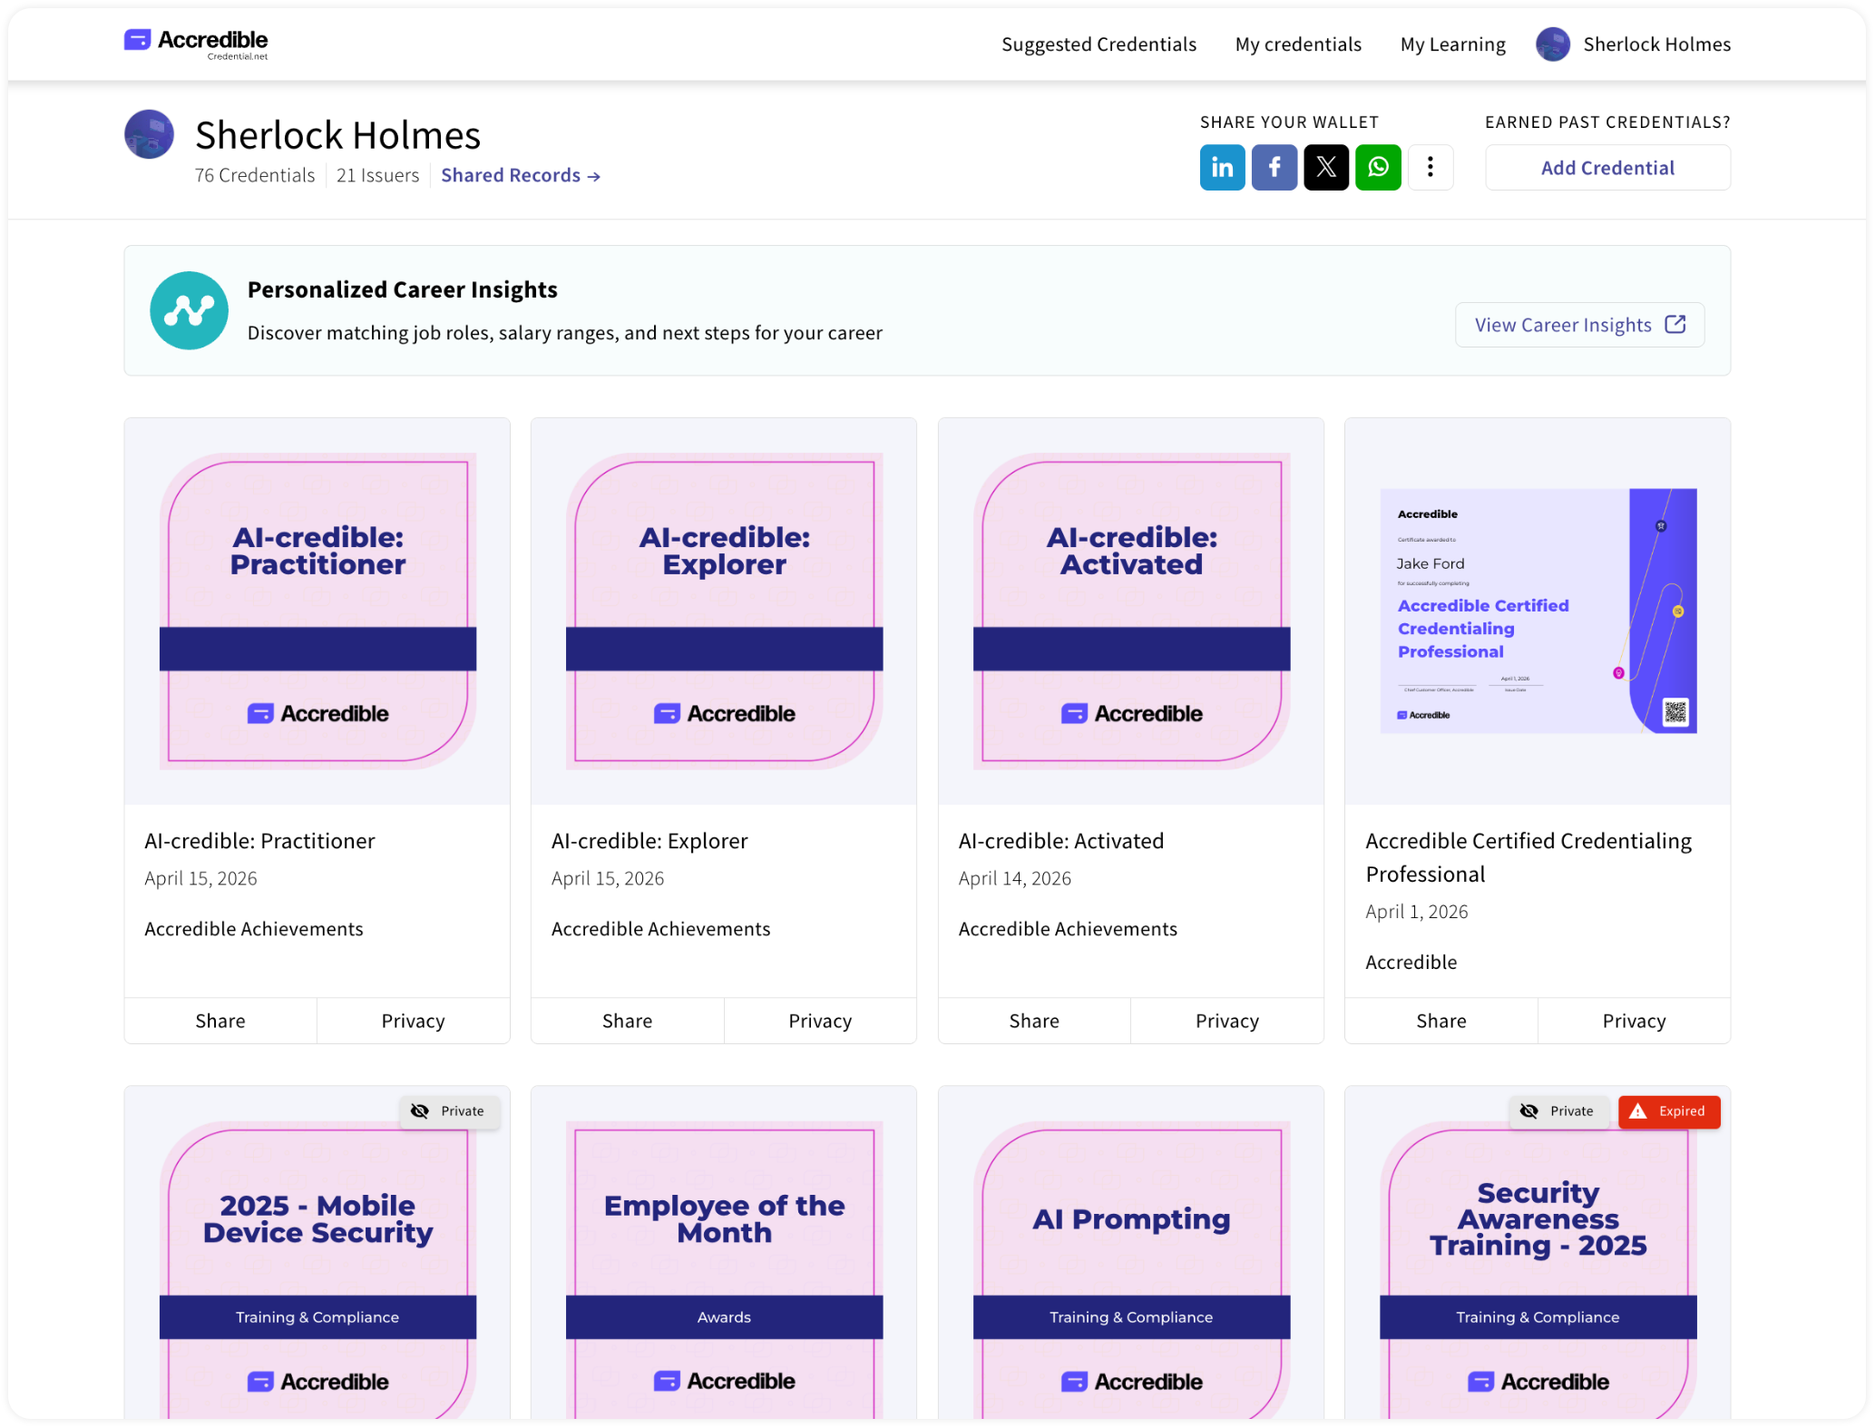Open AI-credible: Explorer badge image
This screenshot has height=1428, width=1875.
click(724, 611)
